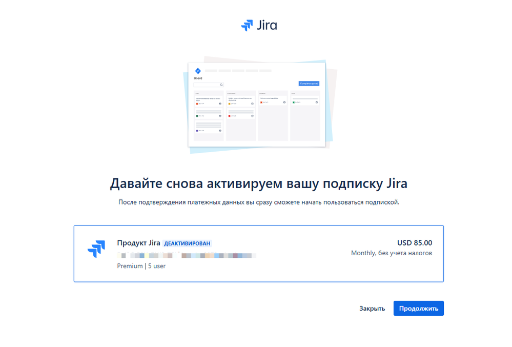Click the Закрыть button

[x=372, y=308]
